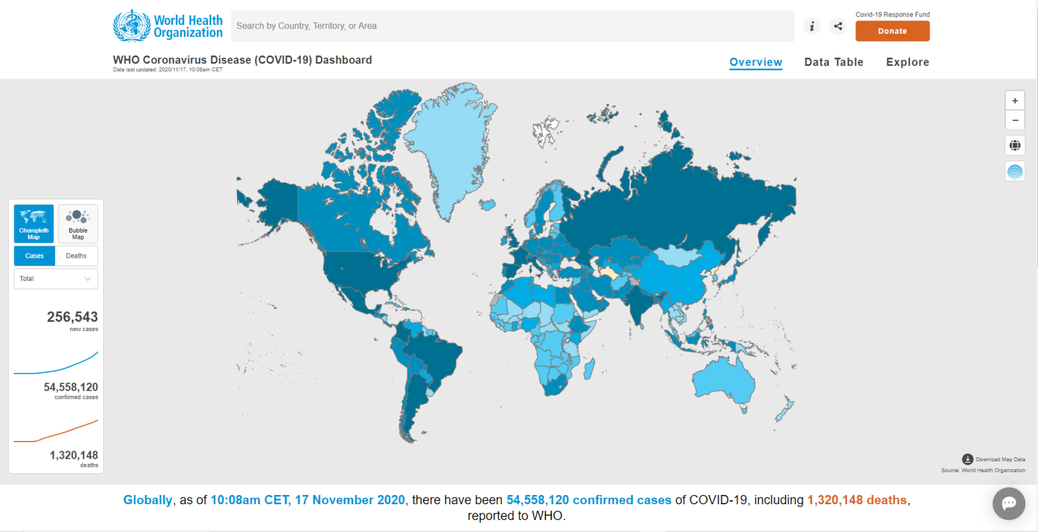Click the blue layered arcs map icon

[1015, 171]
